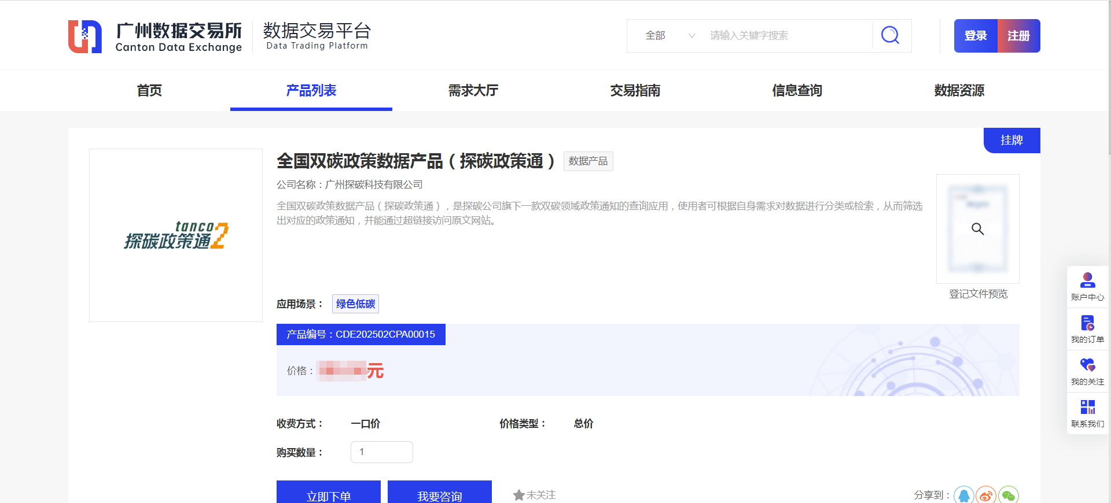Click magnifier on registration file preview

tap(978, 229)
